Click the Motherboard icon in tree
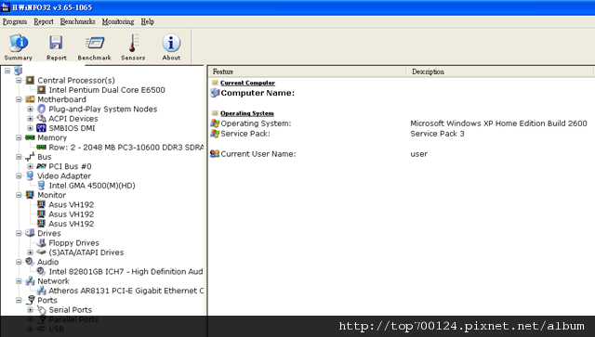This screenshot has width=595, height=337. point(30,99)
